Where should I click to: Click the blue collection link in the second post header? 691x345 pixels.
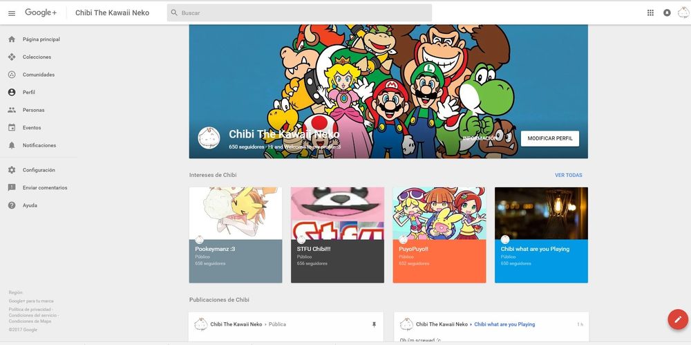coord(504,324)
